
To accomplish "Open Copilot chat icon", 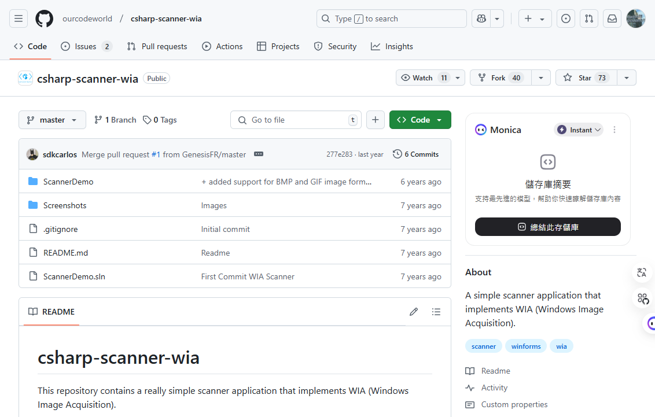I will tap(481, 19).
